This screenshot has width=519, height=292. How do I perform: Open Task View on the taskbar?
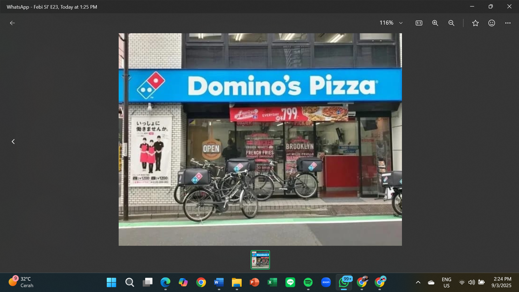(x=148, y=282)
